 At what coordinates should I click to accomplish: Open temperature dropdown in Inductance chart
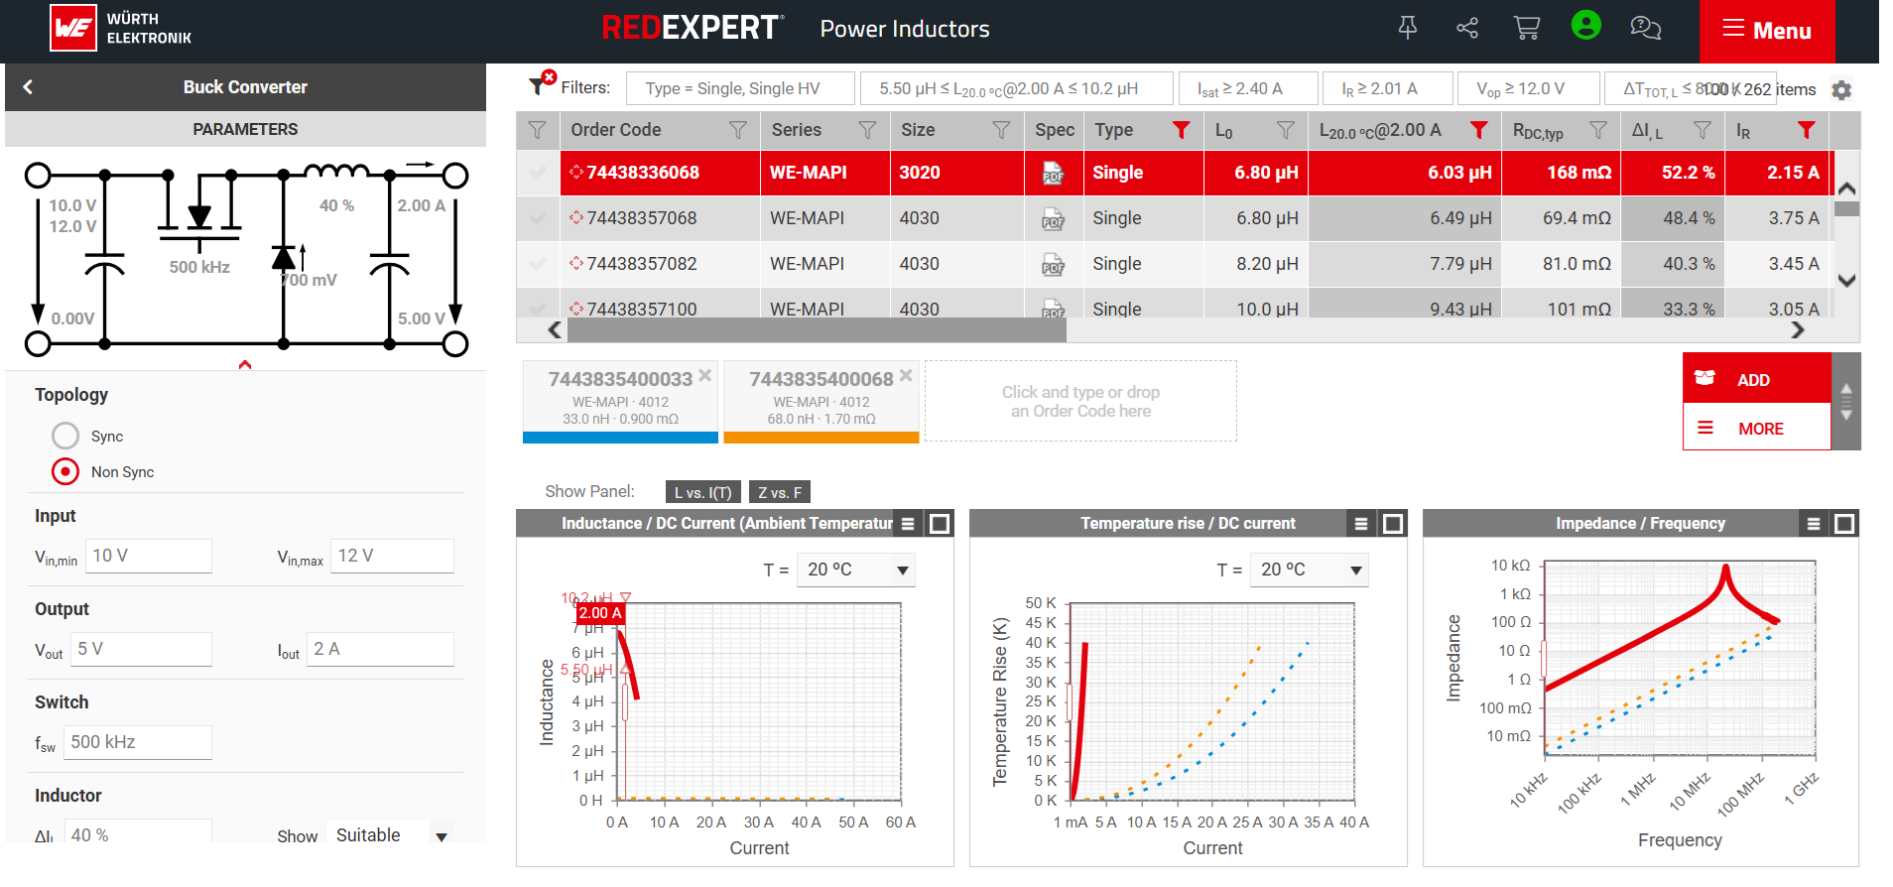coord(856,570)
